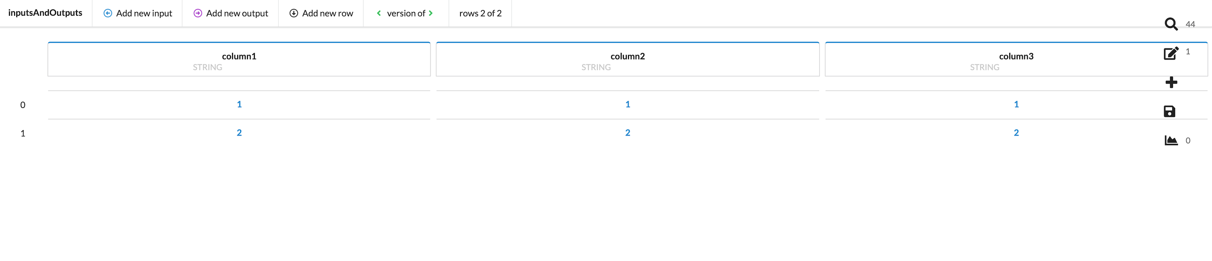Image resolution: width=1212 pixels, height=261 pixels.
Task: Select row index 0 label
Action: tap(22, 105)
